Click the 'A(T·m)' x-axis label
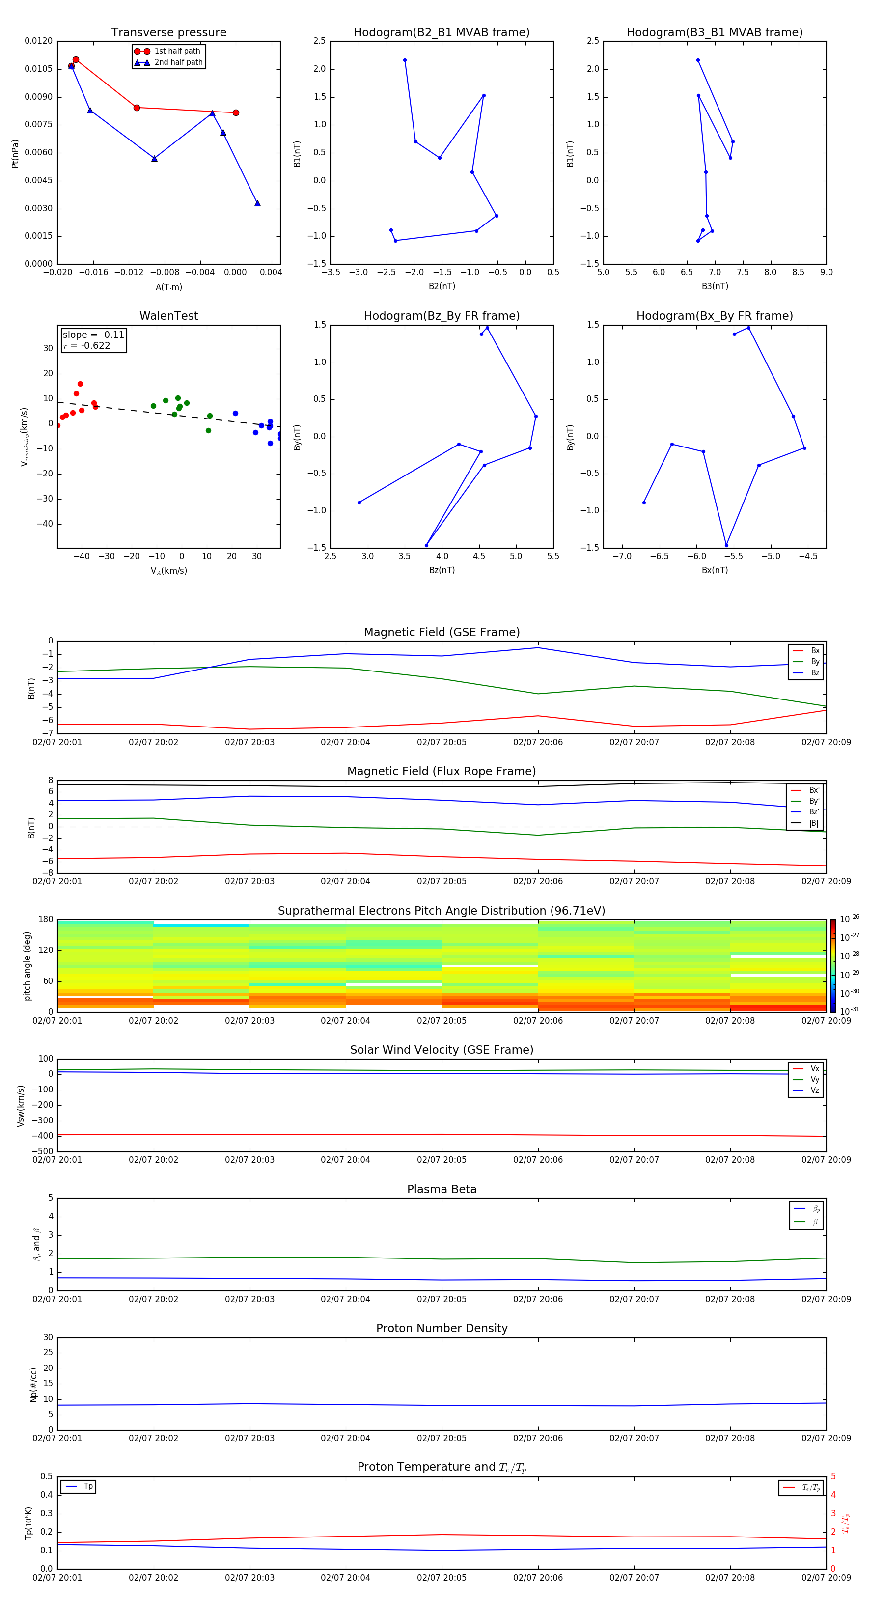The height and width of the screenshot is (1621, 884). (168, 287)
